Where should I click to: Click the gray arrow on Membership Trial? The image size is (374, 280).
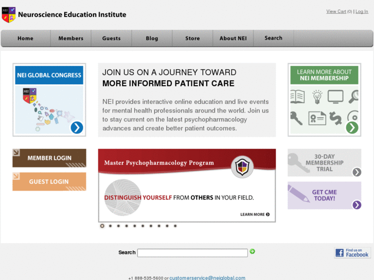[x=357, y=172]
